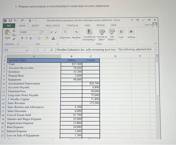The width and height of the screenshot is (176, 145).
Task: Switch to the PAGE LAYOUT tab
Action: coord(53,26)
